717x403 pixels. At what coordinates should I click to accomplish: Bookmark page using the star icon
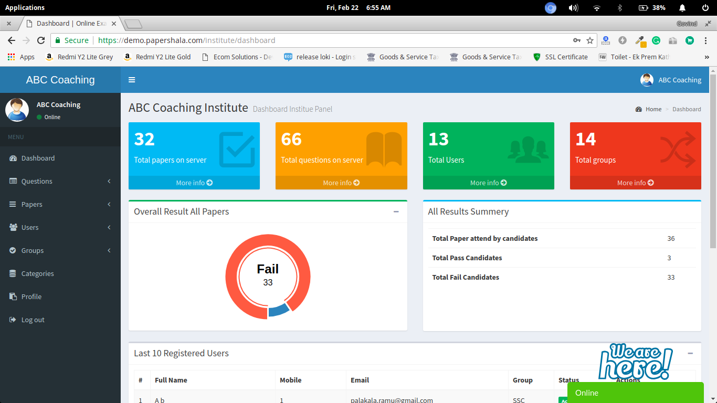click(x=590, y=40)
